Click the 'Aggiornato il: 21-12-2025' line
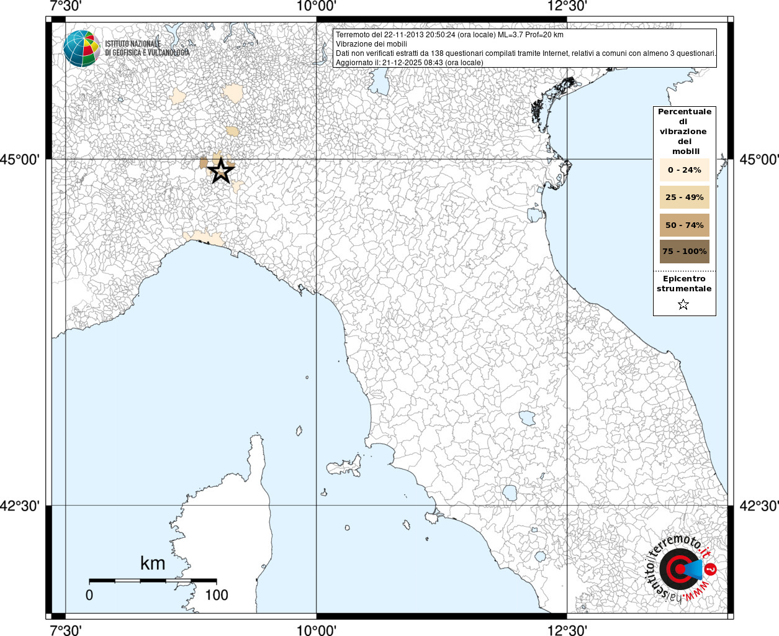This screenshot has height=636, width=779. (x=409, y=63)
